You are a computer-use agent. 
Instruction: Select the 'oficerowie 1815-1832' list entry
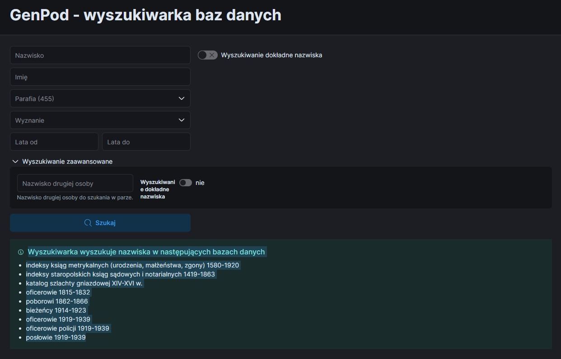58,292
